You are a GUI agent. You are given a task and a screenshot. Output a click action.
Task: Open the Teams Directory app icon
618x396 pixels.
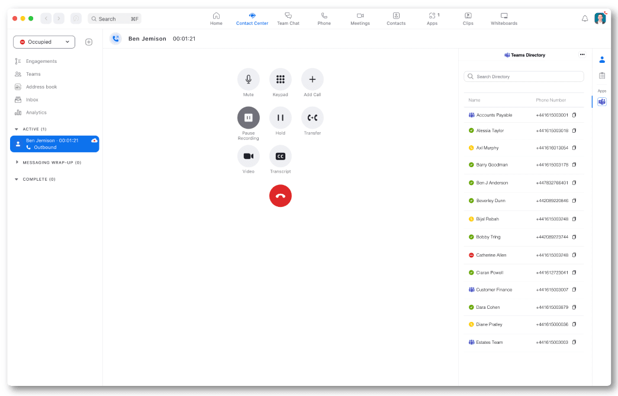tap(601, 101)
